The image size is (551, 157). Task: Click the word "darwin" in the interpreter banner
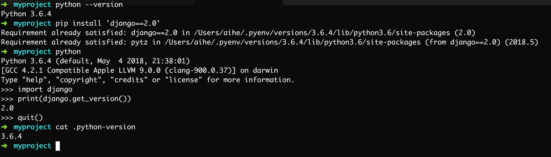pos(265,70)
